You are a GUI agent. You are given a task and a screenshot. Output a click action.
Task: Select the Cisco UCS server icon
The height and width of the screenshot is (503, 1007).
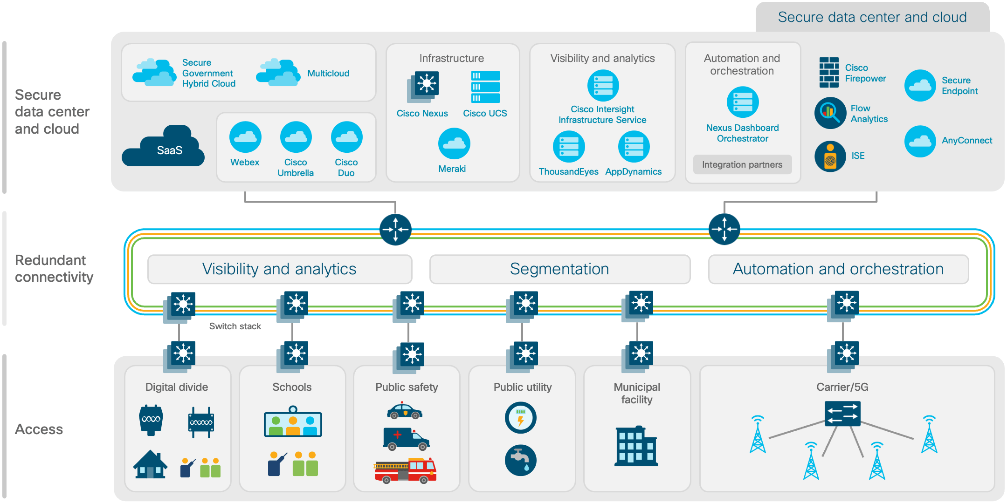[485, 87]
